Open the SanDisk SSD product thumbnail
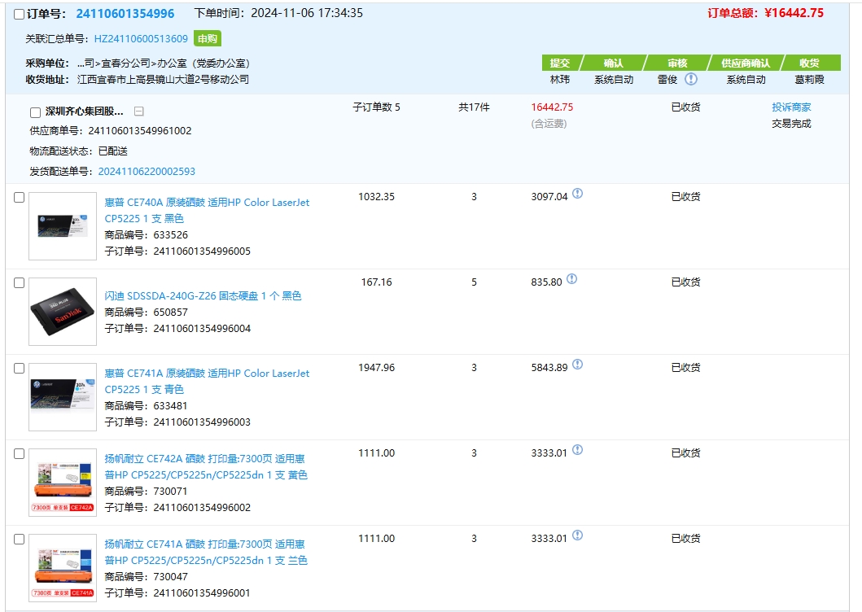Viewport: 862px width, 612px height. coord(63,312)
